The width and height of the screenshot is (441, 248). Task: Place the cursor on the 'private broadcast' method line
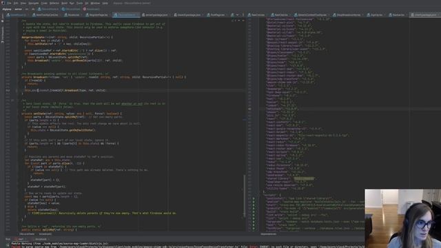(x=103, y=77)
